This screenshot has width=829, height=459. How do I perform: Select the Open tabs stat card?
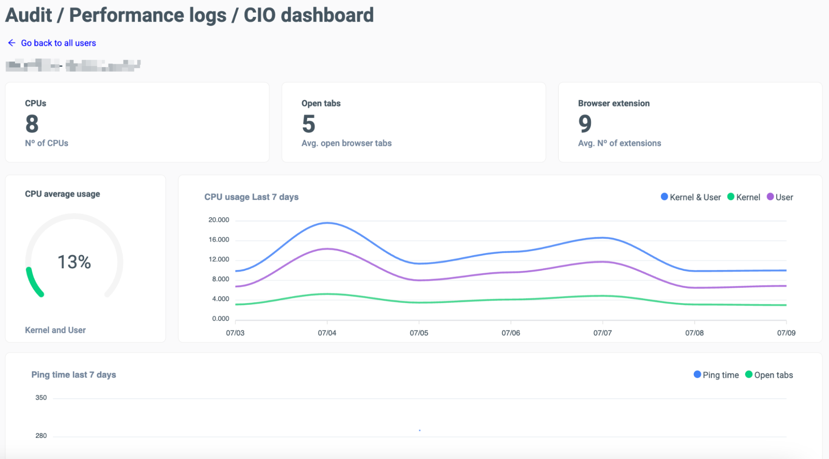[413, 122]
